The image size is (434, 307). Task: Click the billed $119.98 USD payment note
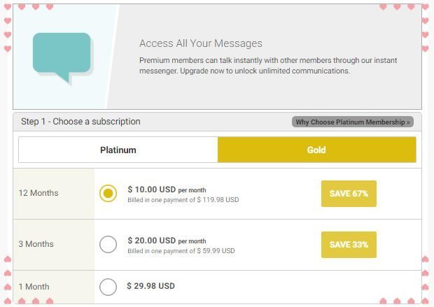point(183,200)
